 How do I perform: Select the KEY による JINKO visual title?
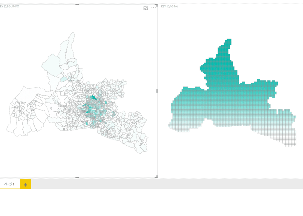coord(10,6)
